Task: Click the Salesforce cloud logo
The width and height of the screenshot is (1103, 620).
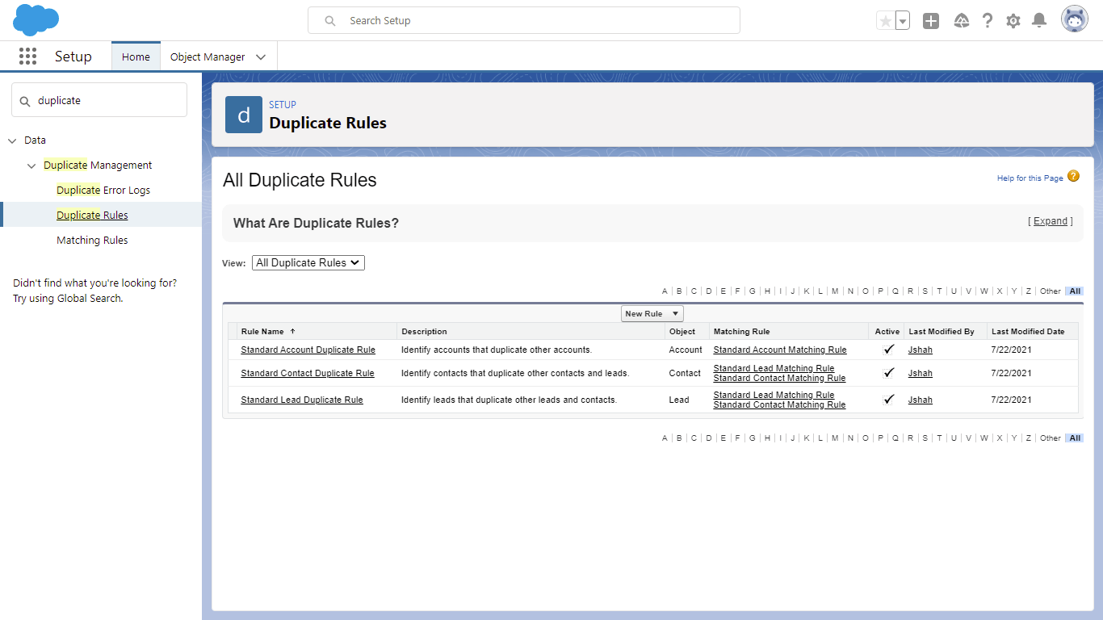Action: tap(36, 20)
